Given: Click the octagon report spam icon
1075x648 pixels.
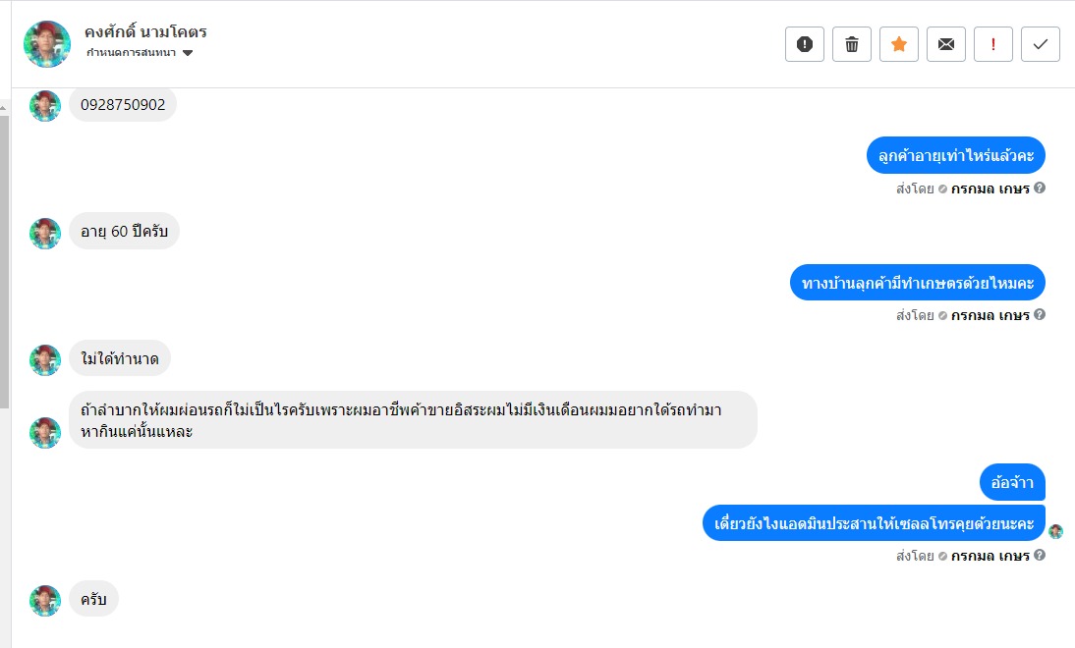Looking at the screenshot, I should click(x=805, y=44).
